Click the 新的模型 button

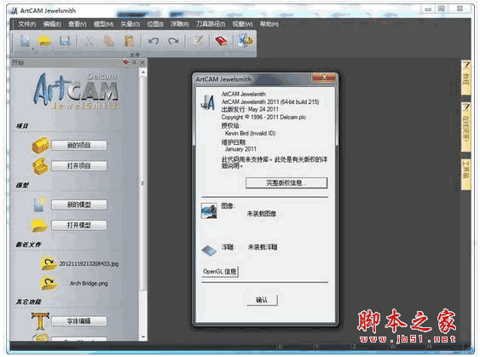point(79,204)
